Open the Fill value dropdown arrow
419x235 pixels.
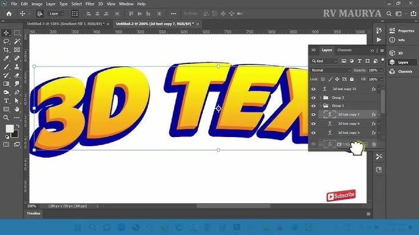[382, 79]
